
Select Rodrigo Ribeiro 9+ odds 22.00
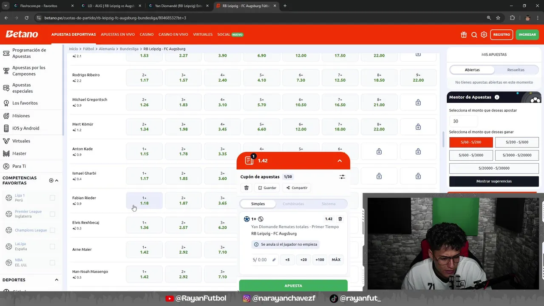coord(418,78)
